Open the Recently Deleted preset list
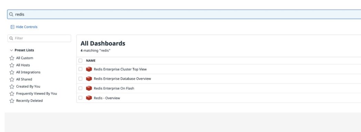Screen dimensions: 361x132 [29, 101]
